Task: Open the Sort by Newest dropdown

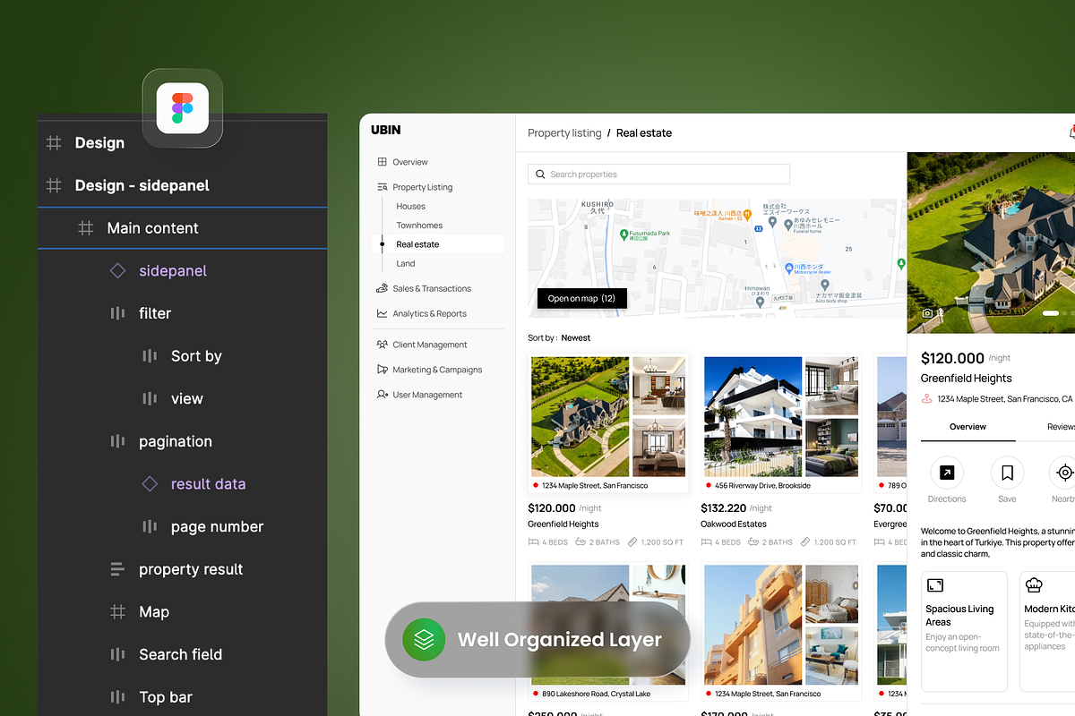Action: (x=559, y=338)
